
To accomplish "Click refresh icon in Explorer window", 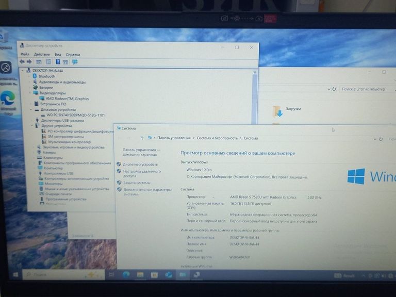I will point(334,89).
